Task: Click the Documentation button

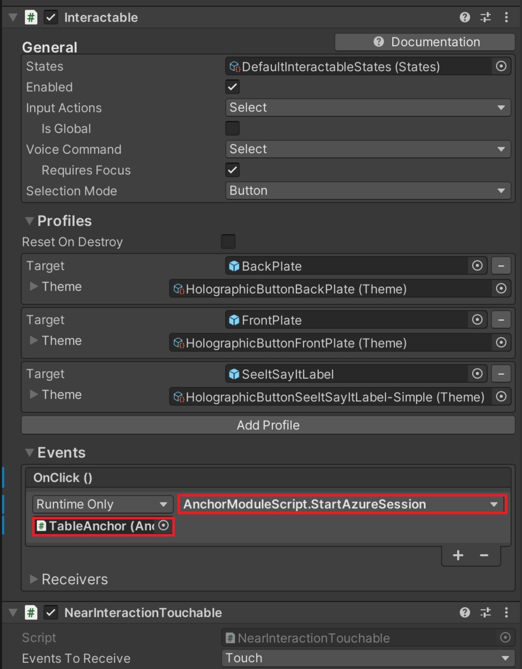Action: click(425, 42)
